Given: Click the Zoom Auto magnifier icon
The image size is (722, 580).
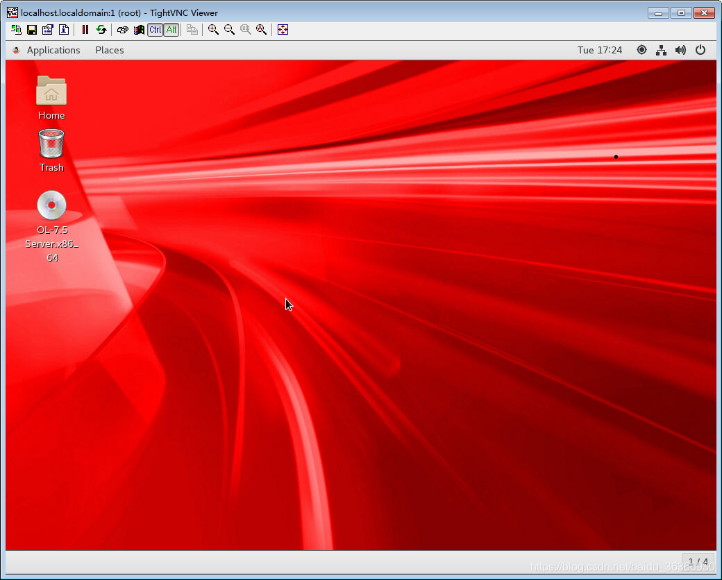Looking at the screenshot, I should coord(262,30).
